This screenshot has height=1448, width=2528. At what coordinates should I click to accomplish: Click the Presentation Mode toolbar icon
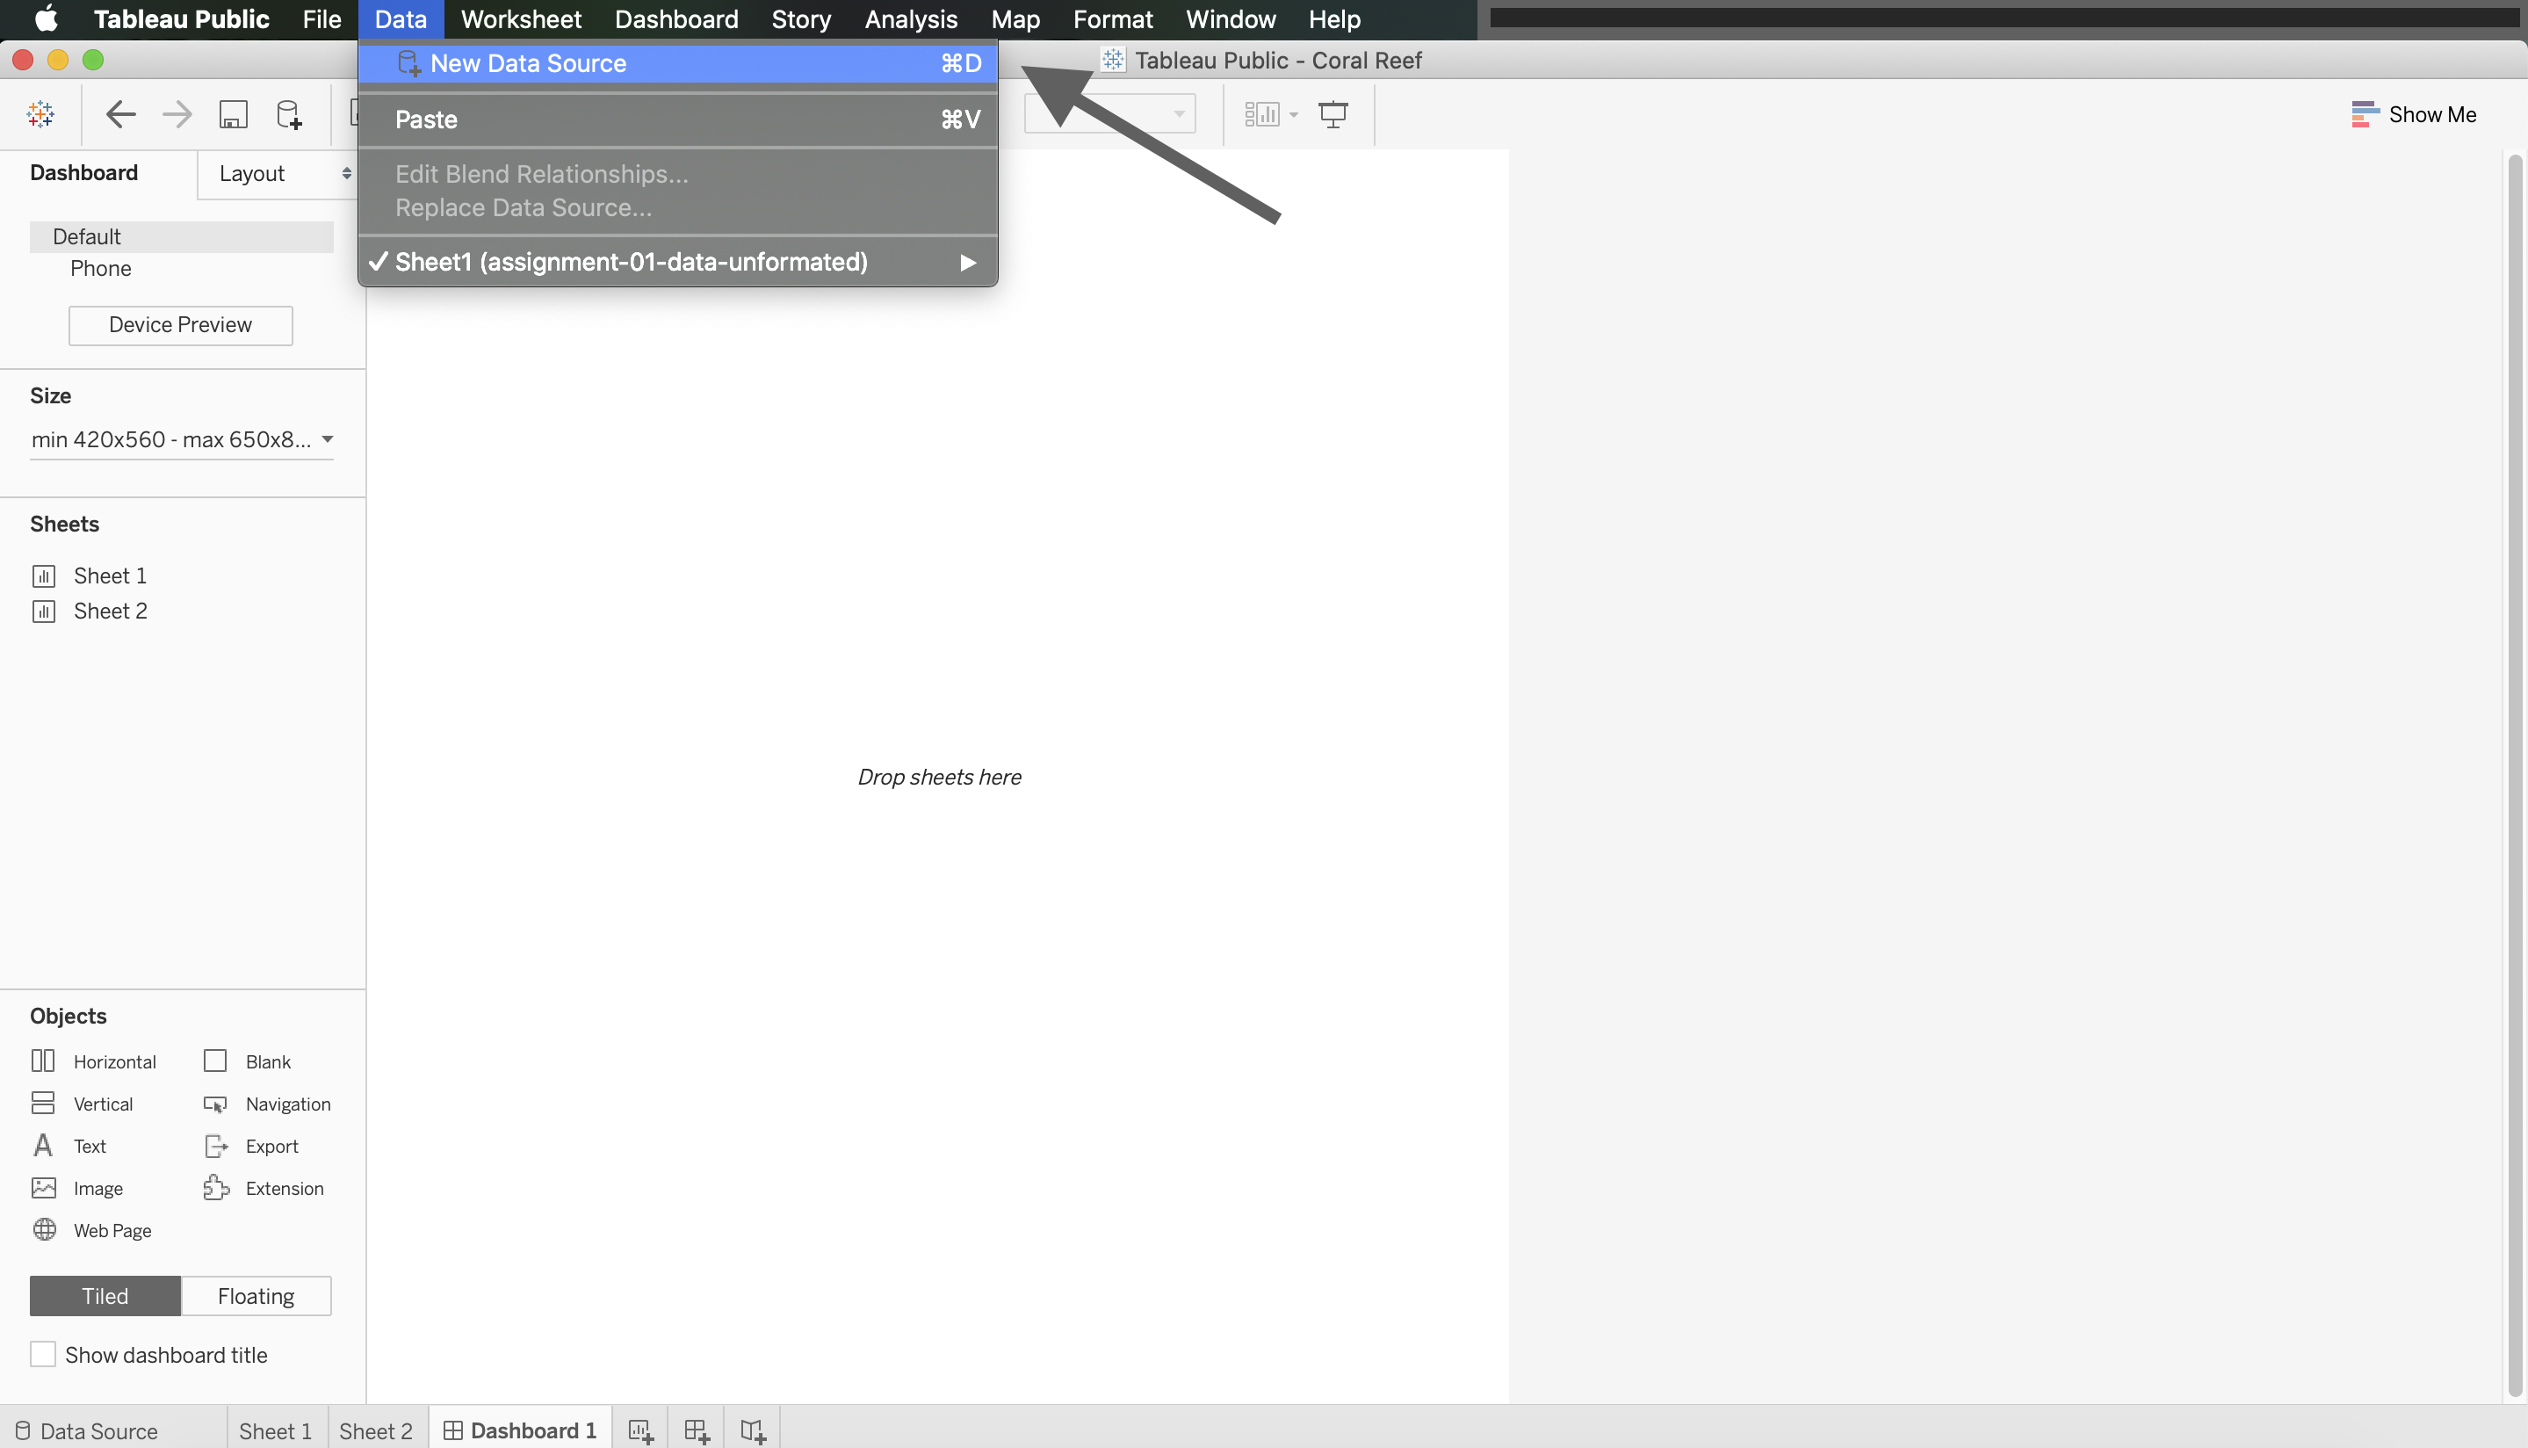coord(1333,114)
